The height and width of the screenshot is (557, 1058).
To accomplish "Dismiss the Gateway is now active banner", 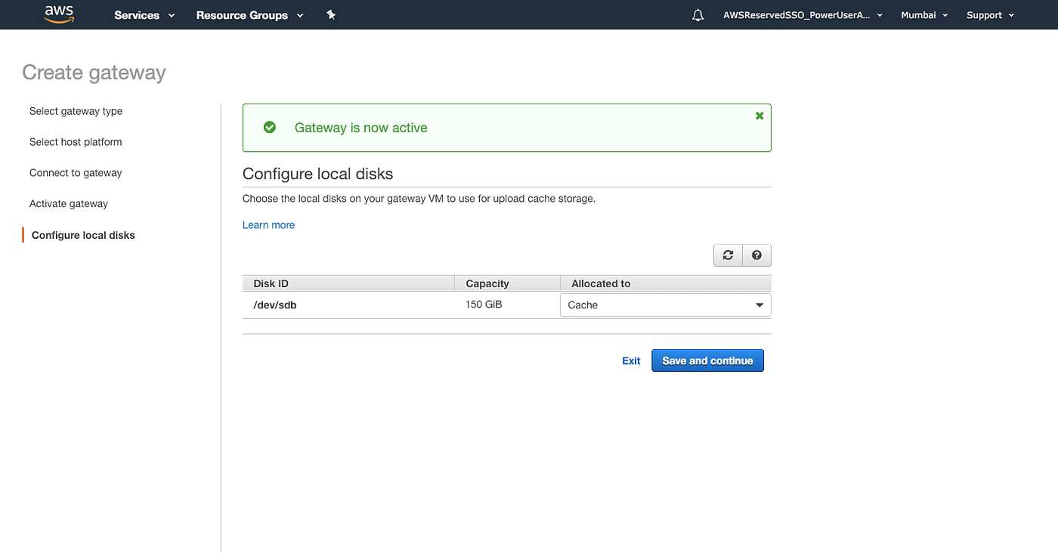I will coord(759,116).
